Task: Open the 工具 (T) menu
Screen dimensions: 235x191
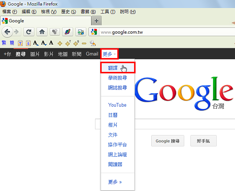Action: pos(108,12)
